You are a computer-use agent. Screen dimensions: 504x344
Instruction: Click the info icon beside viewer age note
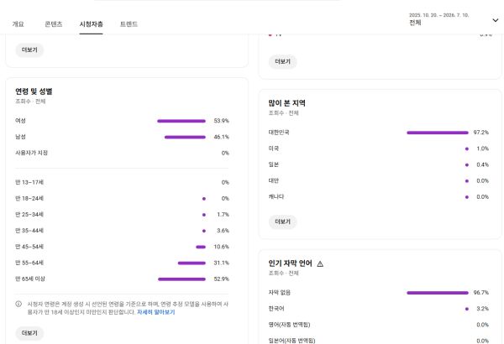(x=18, y=304)
